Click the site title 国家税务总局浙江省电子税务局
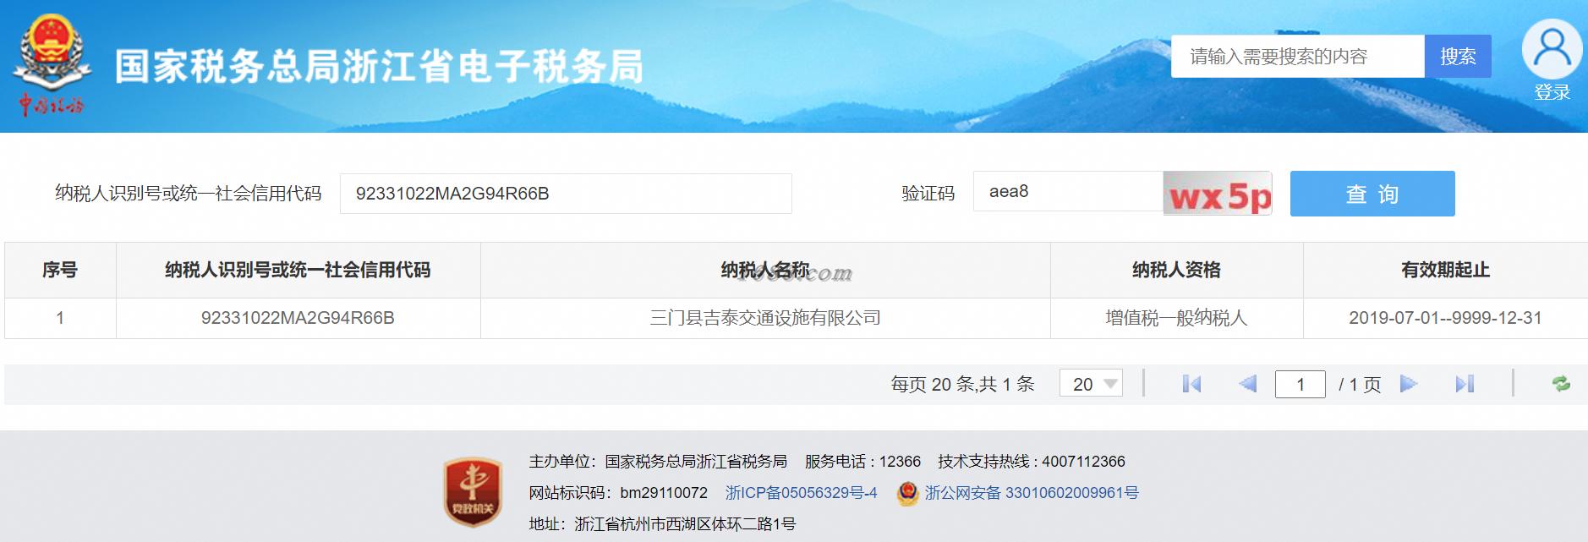1588x542 pixels. click(379, 66)
